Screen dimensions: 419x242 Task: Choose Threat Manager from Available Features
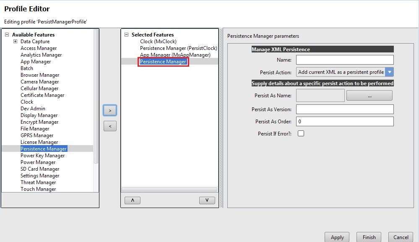tap(38, 182)
